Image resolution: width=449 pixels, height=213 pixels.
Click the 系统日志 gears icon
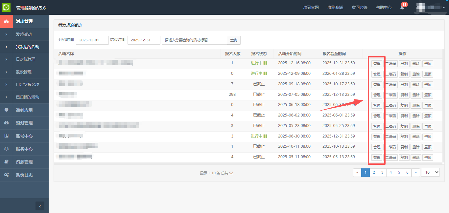coord(6,175)
